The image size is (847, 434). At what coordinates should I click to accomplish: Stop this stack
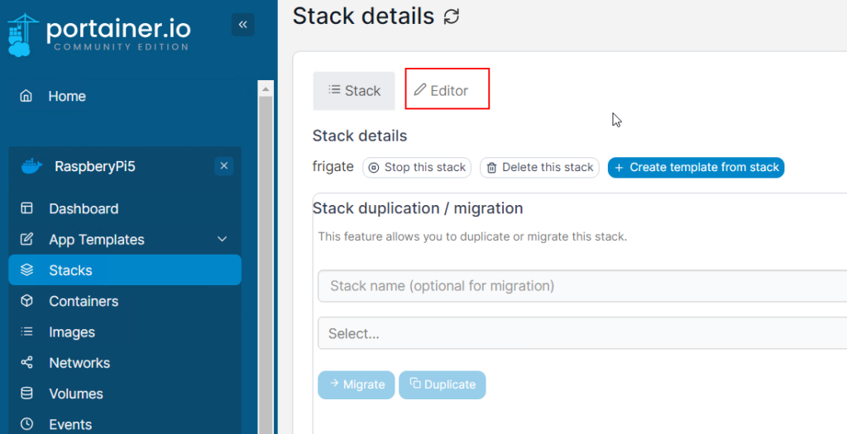417,168
